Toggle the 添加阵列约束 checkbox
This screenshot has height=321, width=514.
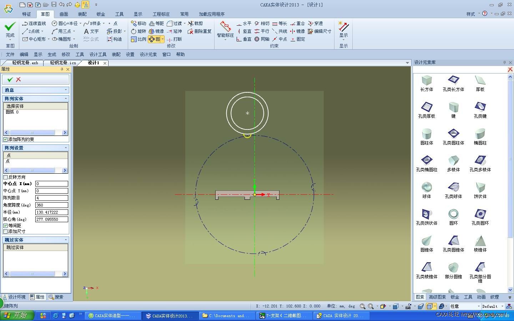click(5, 139)
